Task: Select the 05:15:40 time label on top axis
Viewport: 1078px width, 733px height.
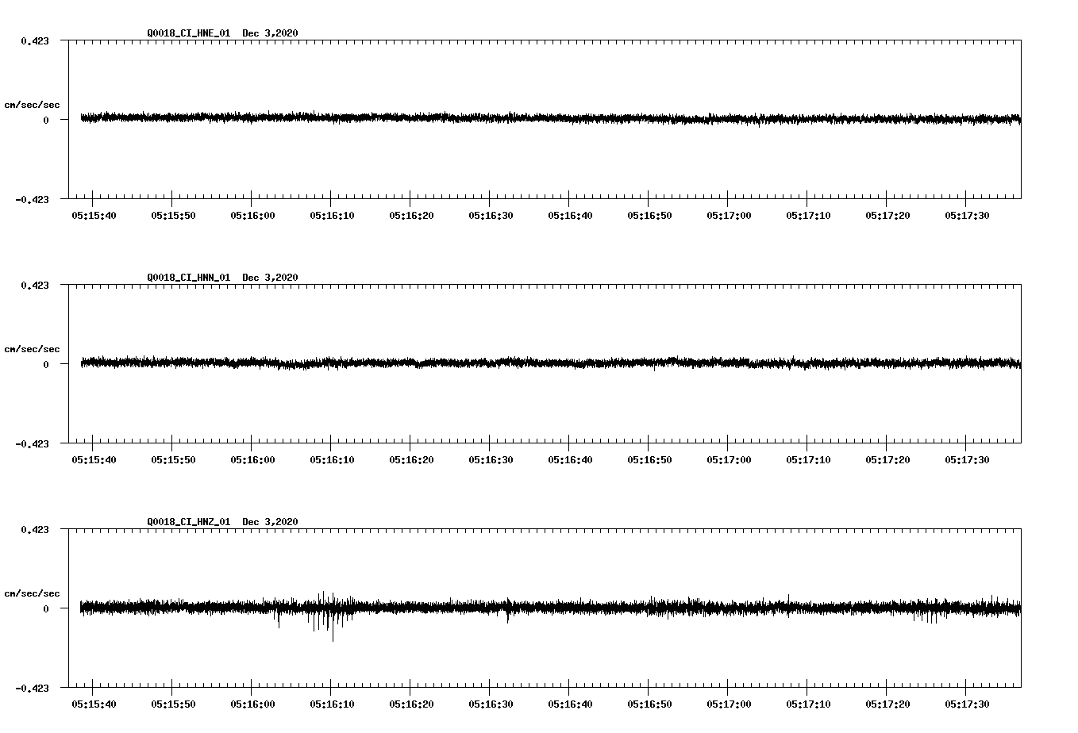Action: pos(94,213)
